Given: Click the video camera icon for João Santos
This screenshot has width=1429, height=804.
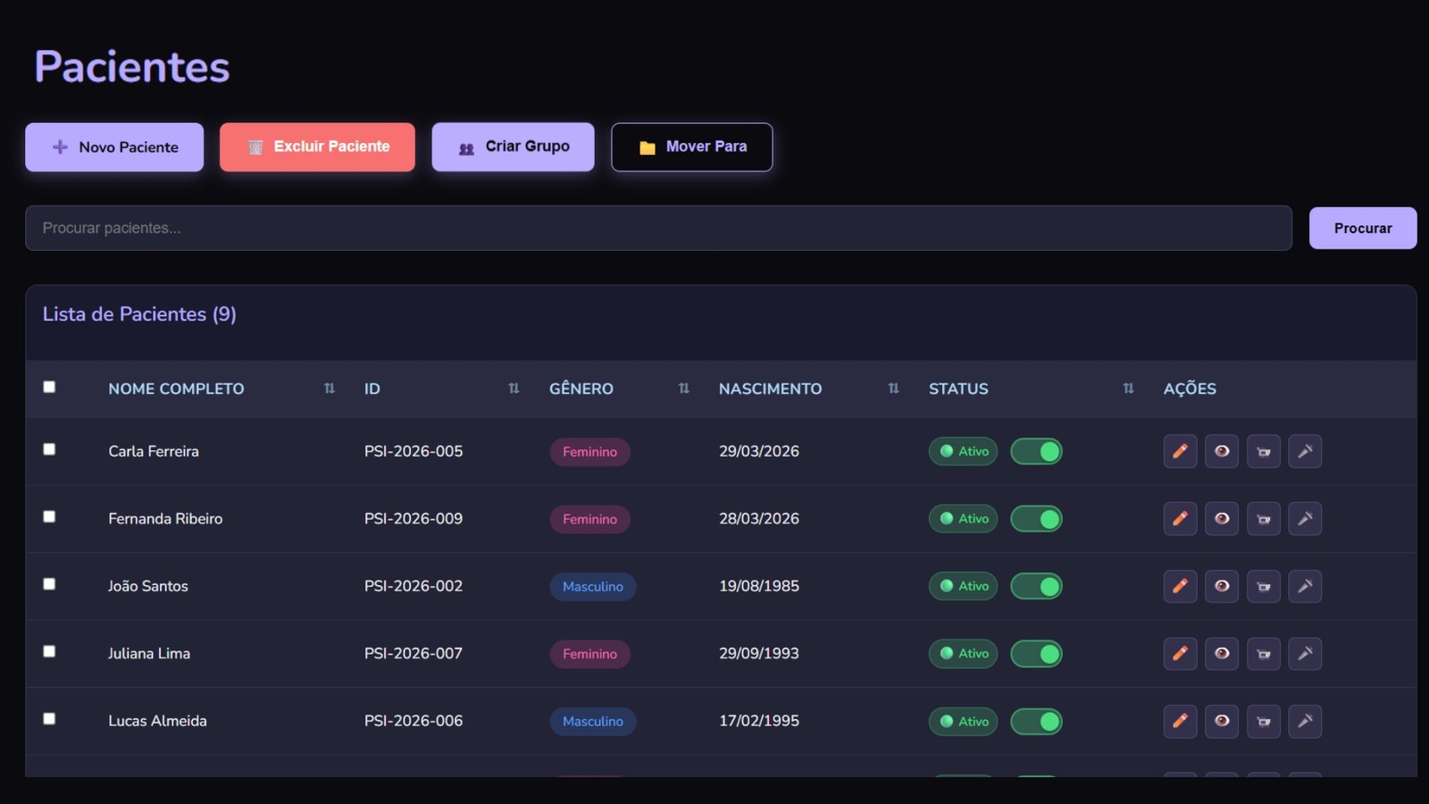Looking at the screenshot, I should 1263,587.
